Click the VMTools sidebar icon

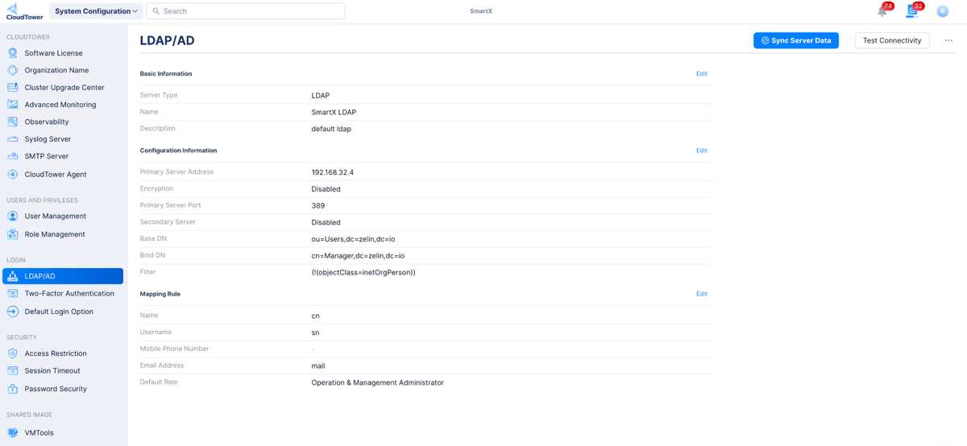13,433
